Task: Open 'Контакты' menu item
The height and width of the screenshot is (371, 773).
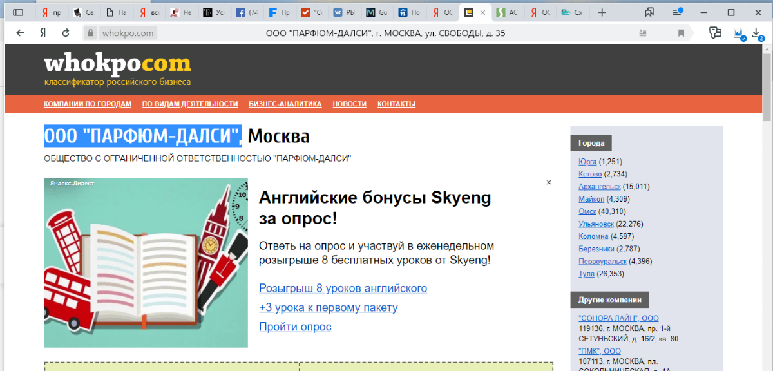Action: tap(396, 104)
